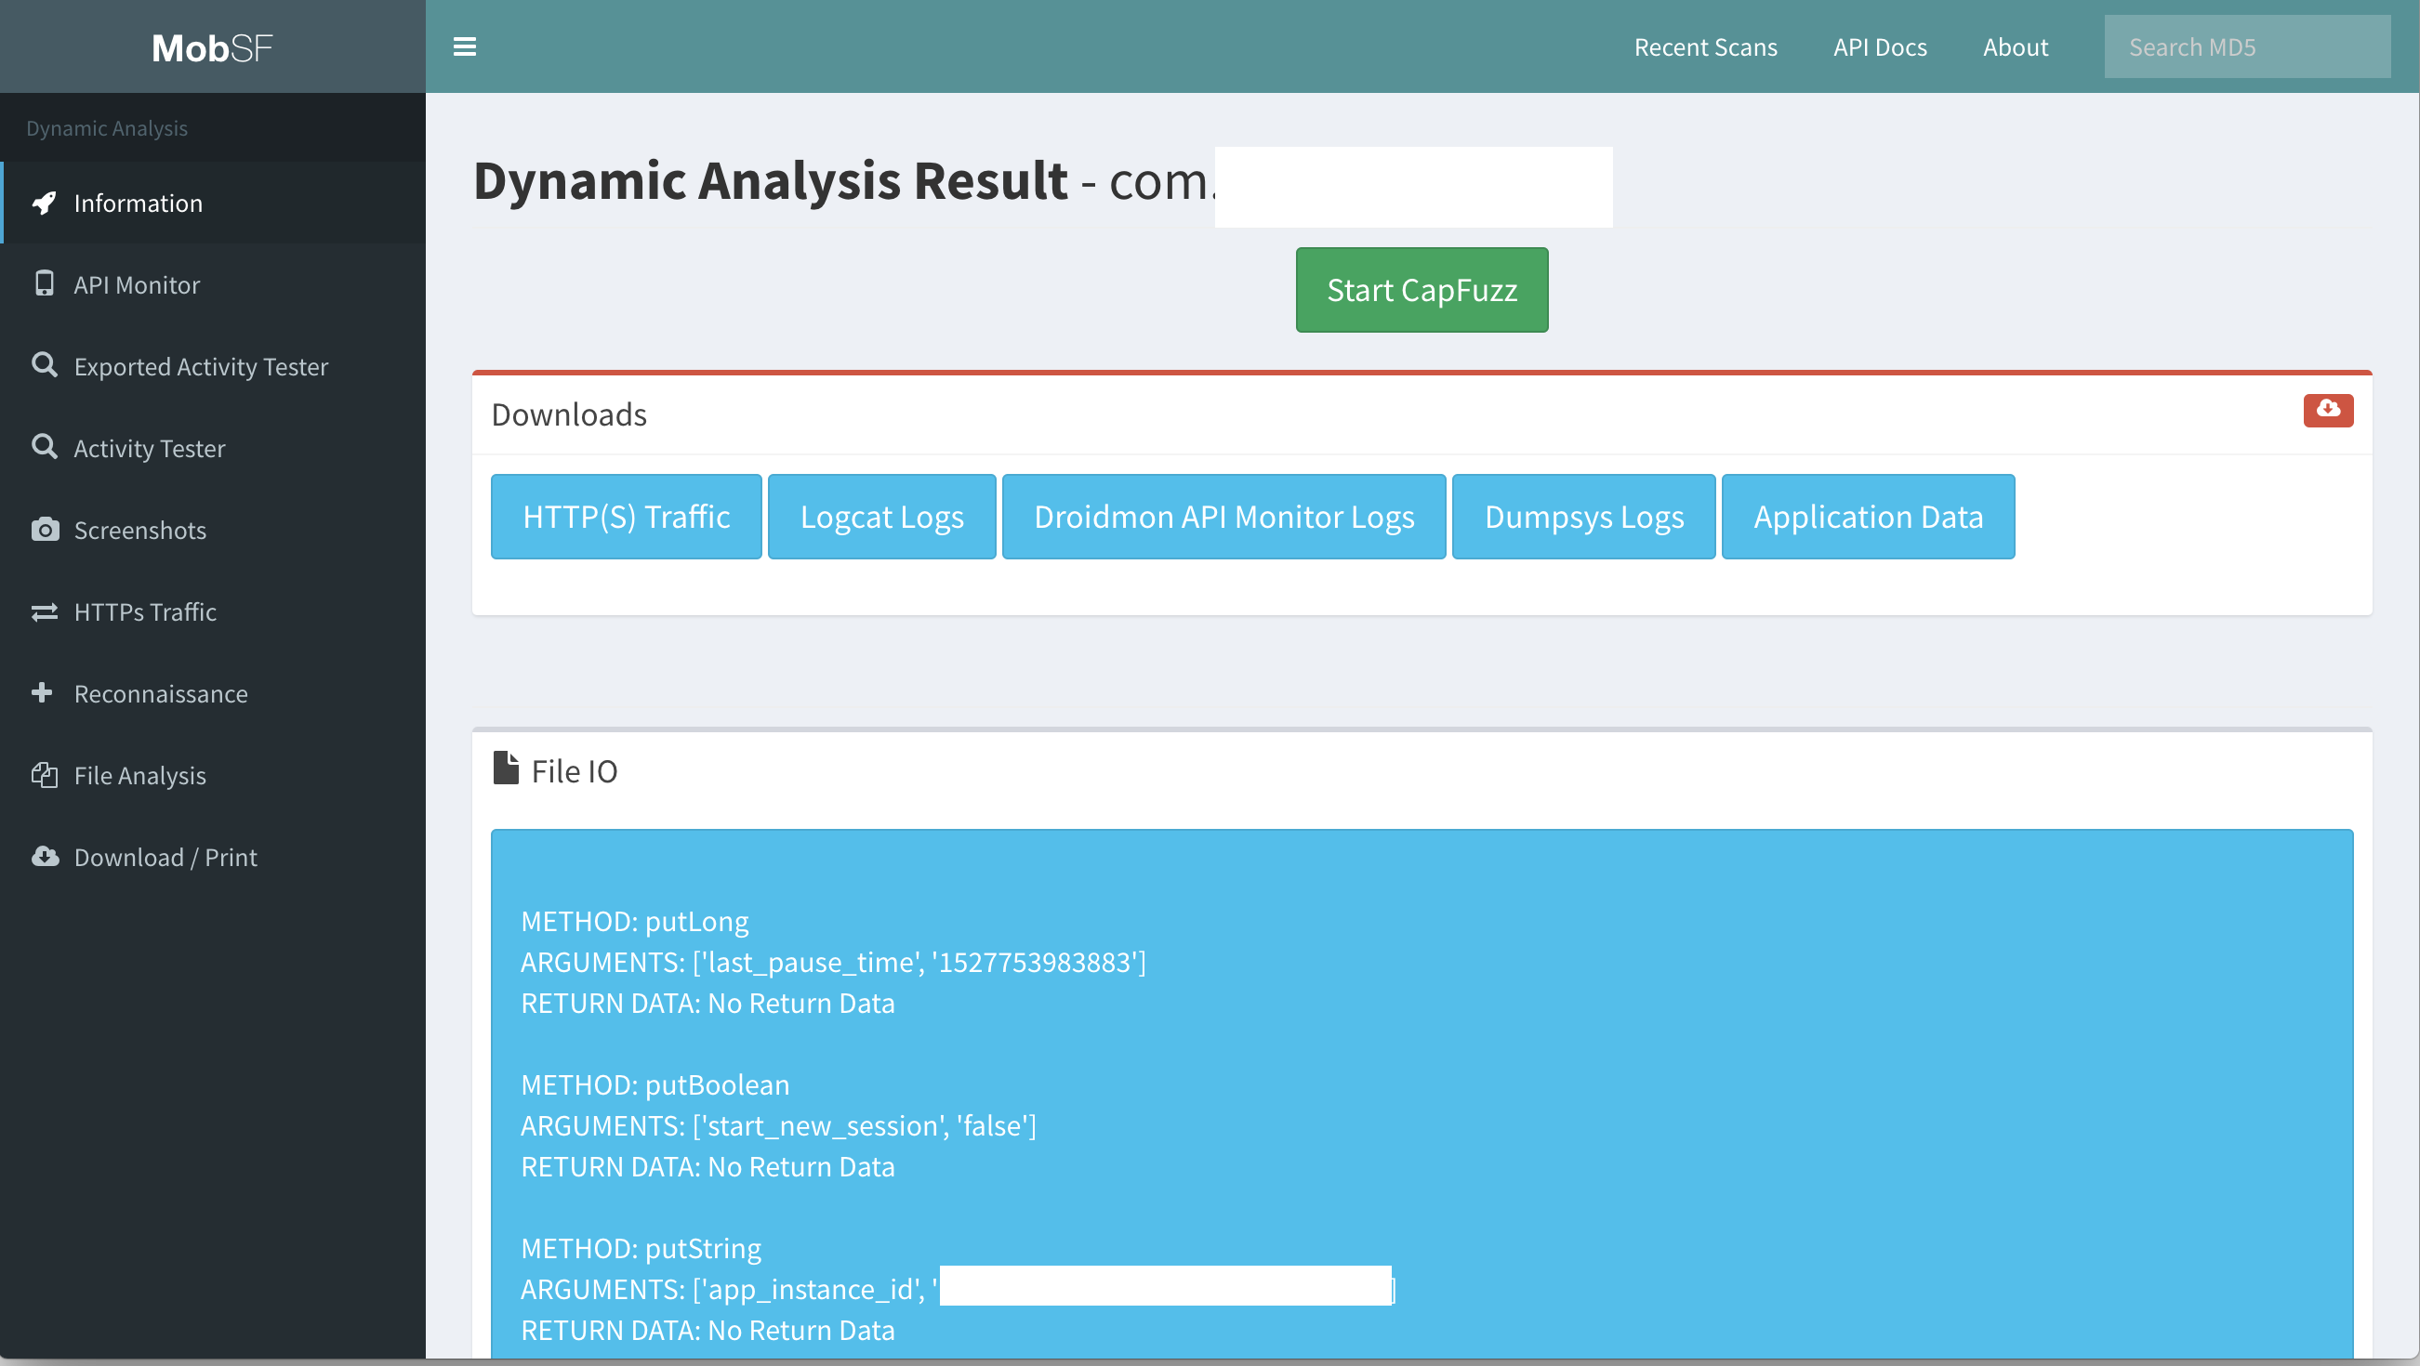Click the start_new_session arguments line
The width and height of the screenshot is (2420, 1366).
tap(778, 1125)
